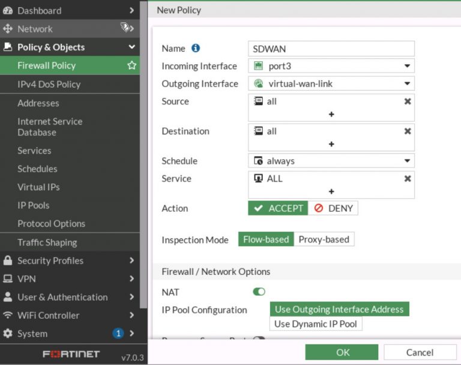Open IPv4 DoS Policy page
This screenshot has width=461, height=365.
point(49,84)
